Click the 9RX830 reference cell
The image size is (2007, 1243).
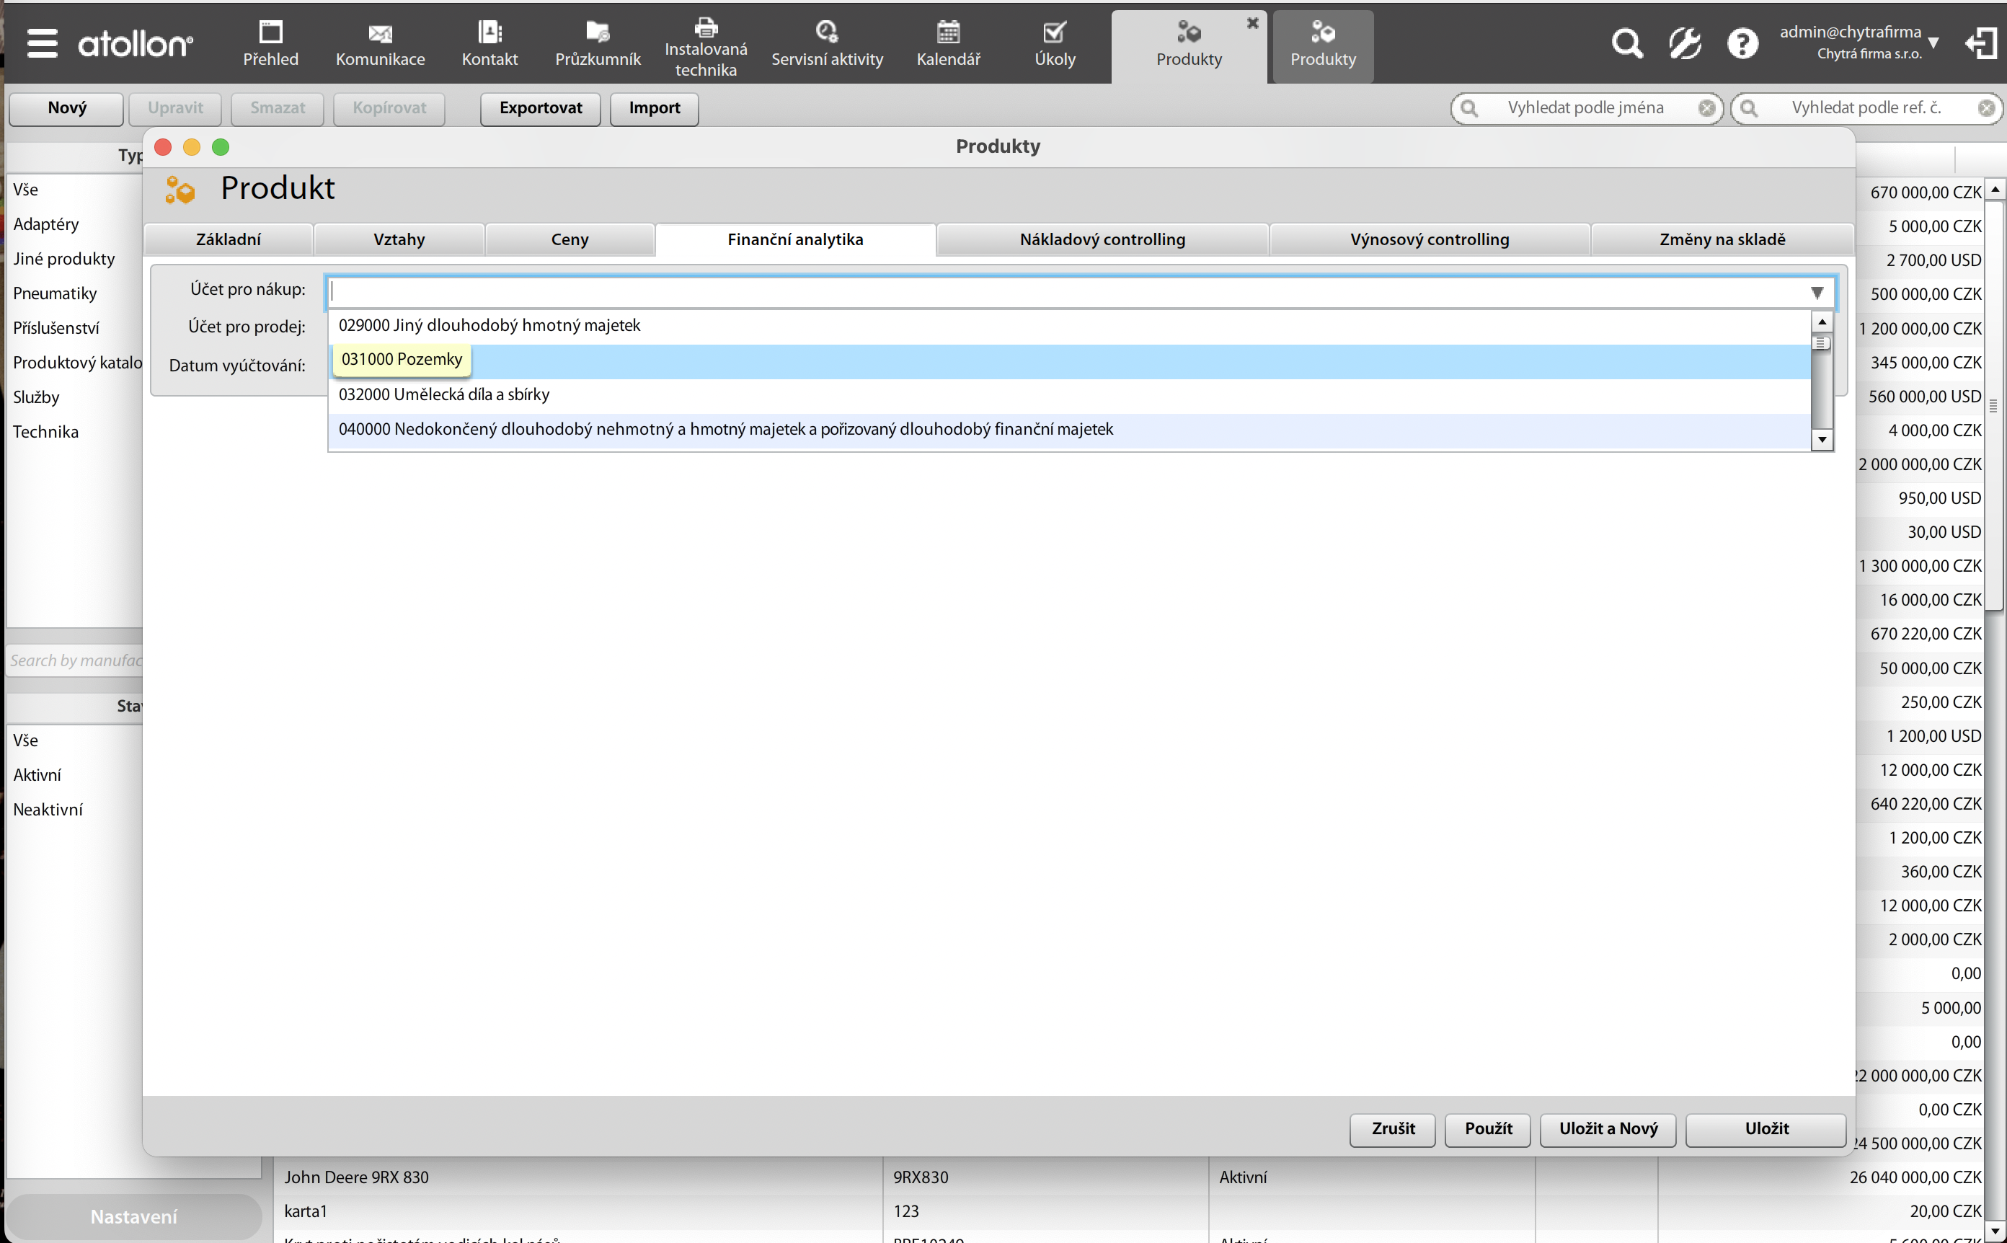pyautogui.click(x=1045, y=1177)
